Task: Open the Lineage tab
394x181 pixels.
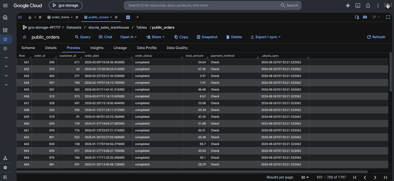Action: click(120, 48)
